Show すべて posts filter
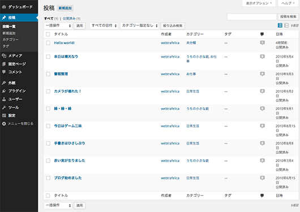 click(49, 19)
